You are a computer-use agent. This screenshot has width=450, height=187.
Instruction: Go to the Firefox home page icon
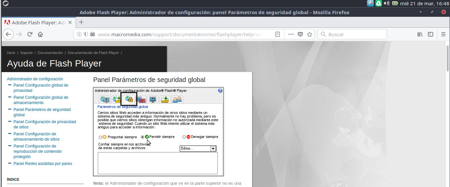[40, 34]
